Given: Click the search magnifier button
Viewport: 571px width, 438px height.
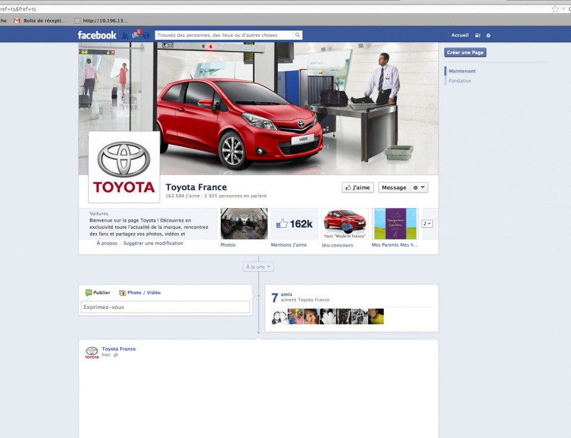Looking at the screenshot, I should [297, 35].
